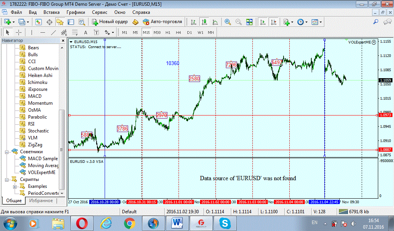Toggle the Авто-торговля button
The height and width of the screenshot is (231, 394).
162,22
